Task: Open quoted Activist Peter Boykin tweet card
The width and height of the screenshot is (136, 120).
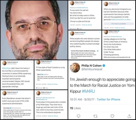Action: pos(85,54)
